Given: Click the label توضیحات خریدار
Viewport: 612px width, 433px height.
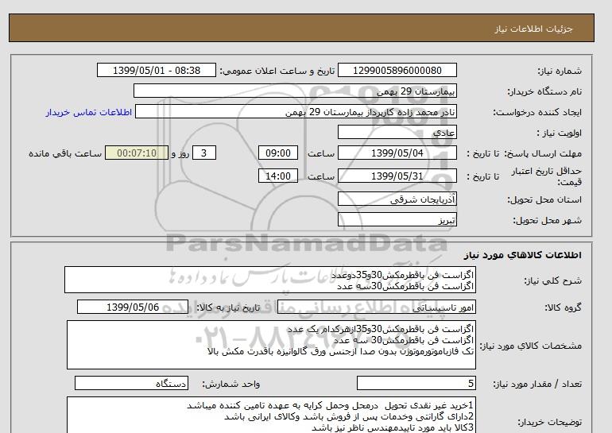Looking at the screenshot, I should pyautogui.click(x=549, y=423).
